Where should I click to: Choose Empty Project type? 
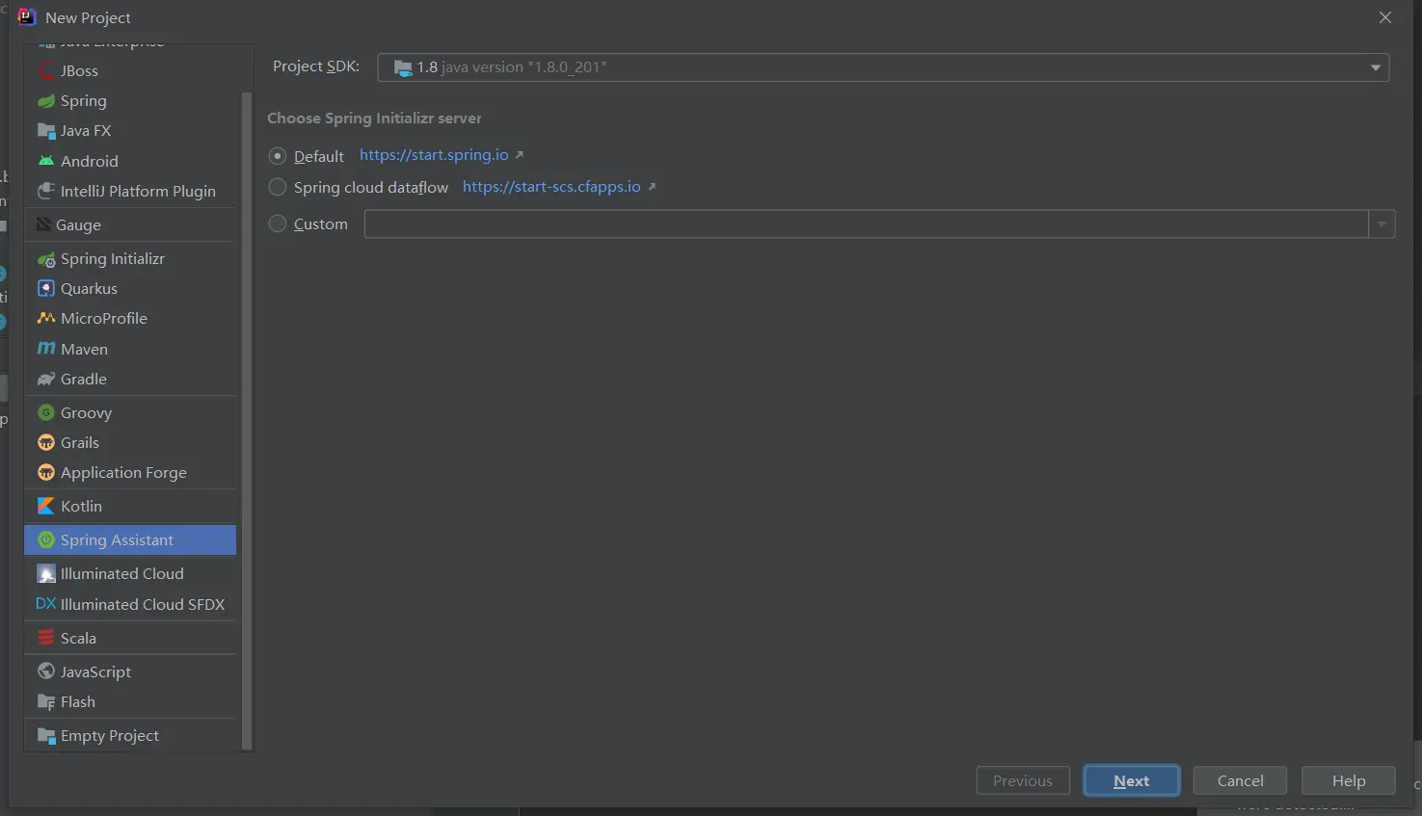click(130, 735)
